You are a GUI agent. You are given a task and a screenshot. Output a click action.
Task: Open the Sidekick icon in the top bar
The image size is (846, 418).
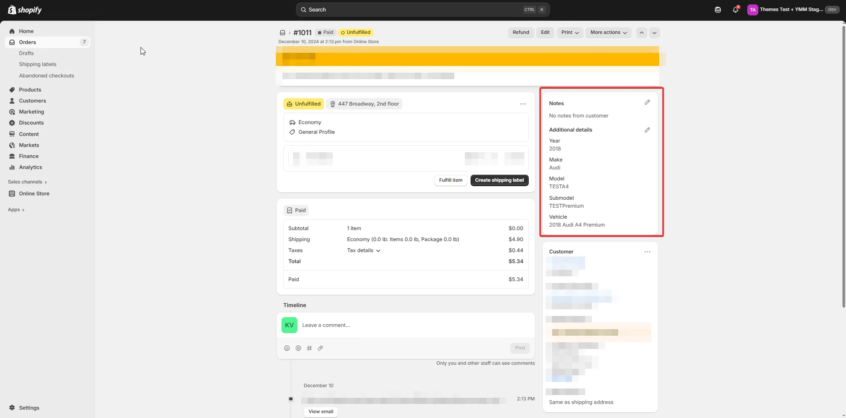pos(718,10)
